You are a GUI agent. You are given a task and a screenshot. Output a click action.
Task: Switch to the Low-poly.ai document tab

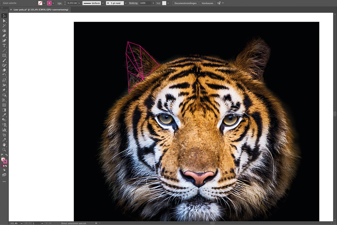pyautogui.click(x=41, y=10)
